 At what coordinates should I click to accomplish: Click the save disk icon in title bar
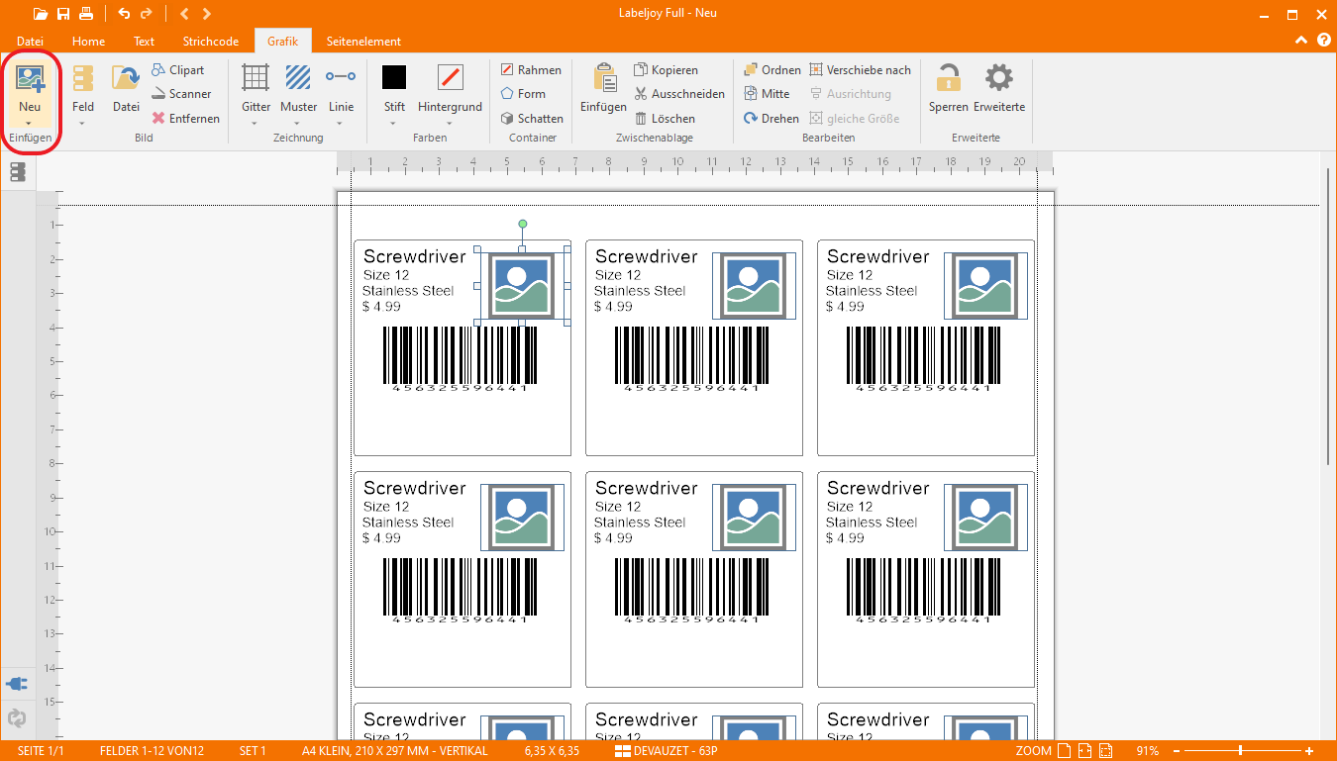point(63,13)
